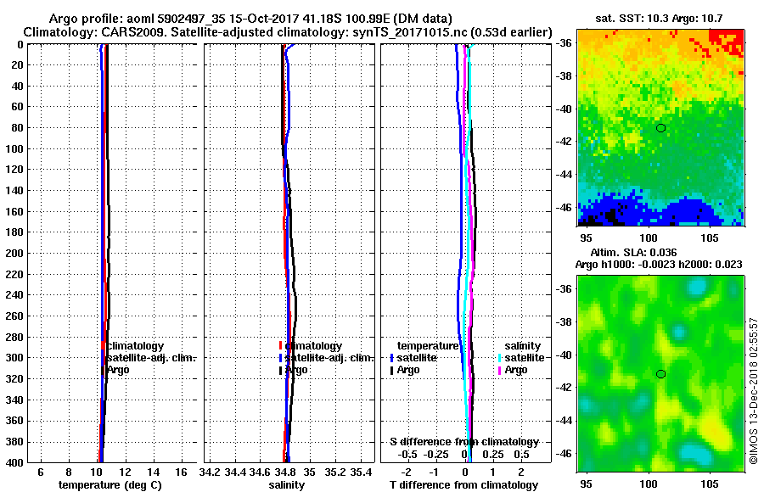This screenshot has height=492, width=764.
Task: Click the Climatology CARS2009 subtitle line
Action: click(288, 32)
